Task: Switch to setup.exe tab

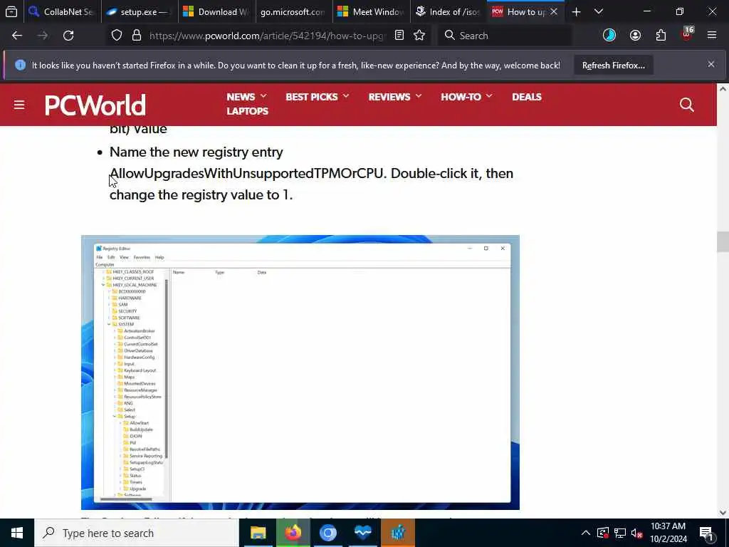Action: pyautogui.click(x=139, y=12)
